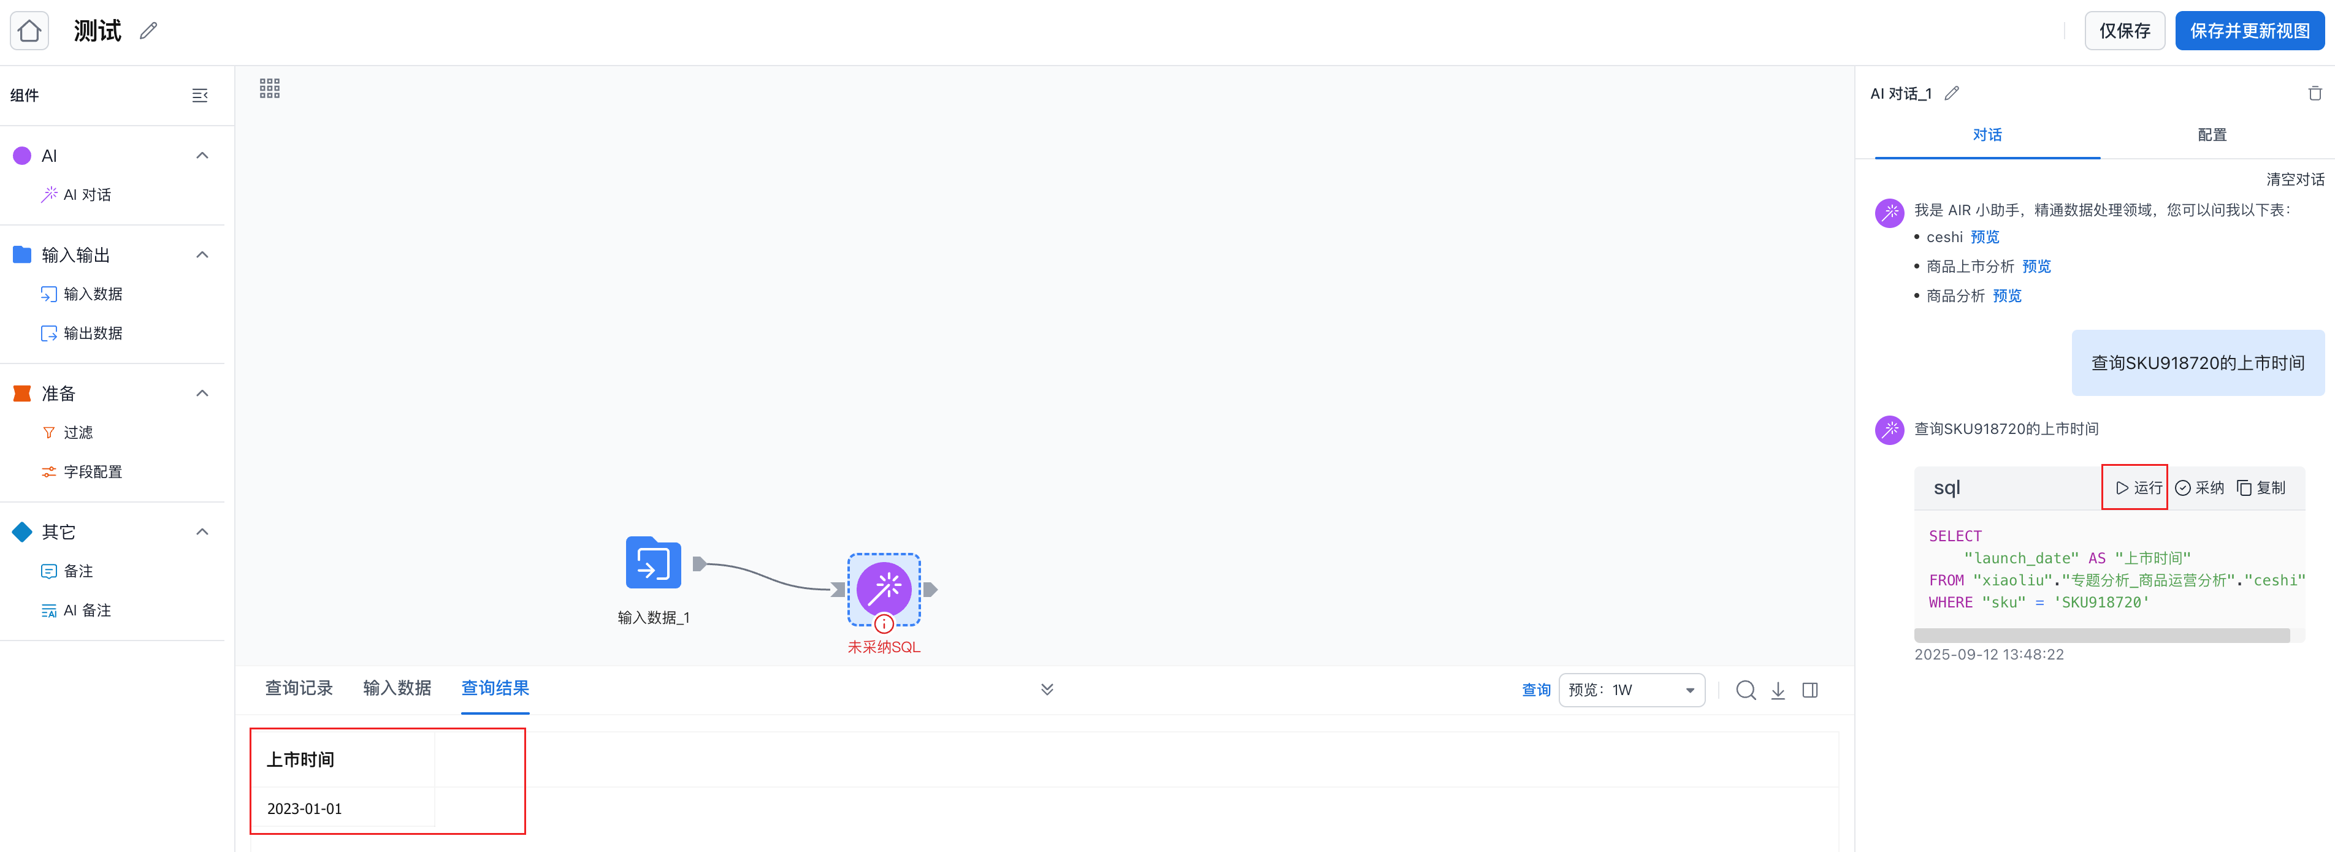The height and width of the screenshot is (852, 2335).
Task: Collapse the 组件 sidebar panel
Action: 201,95
